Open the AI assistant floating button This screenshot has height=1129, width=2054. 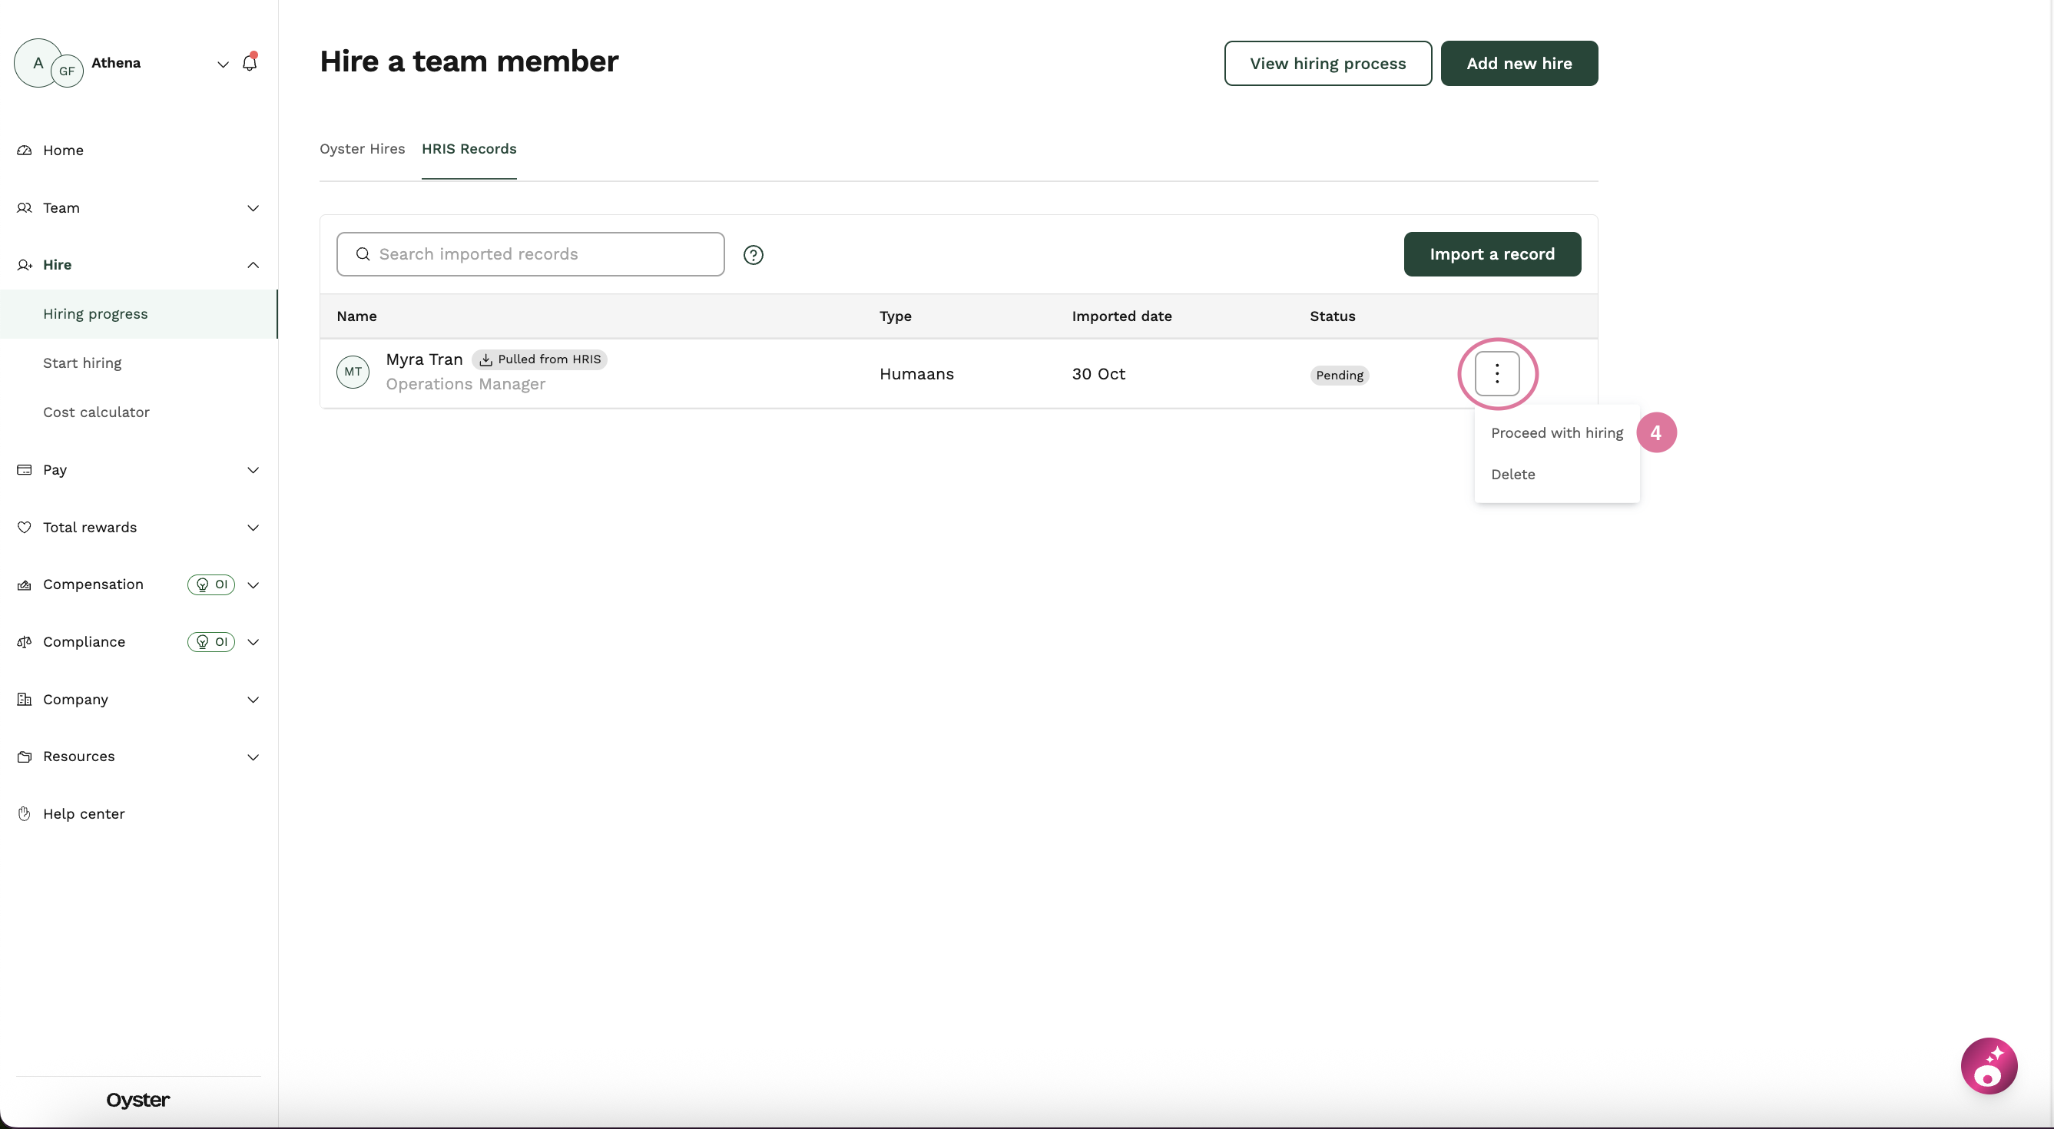(1989, 1066)
